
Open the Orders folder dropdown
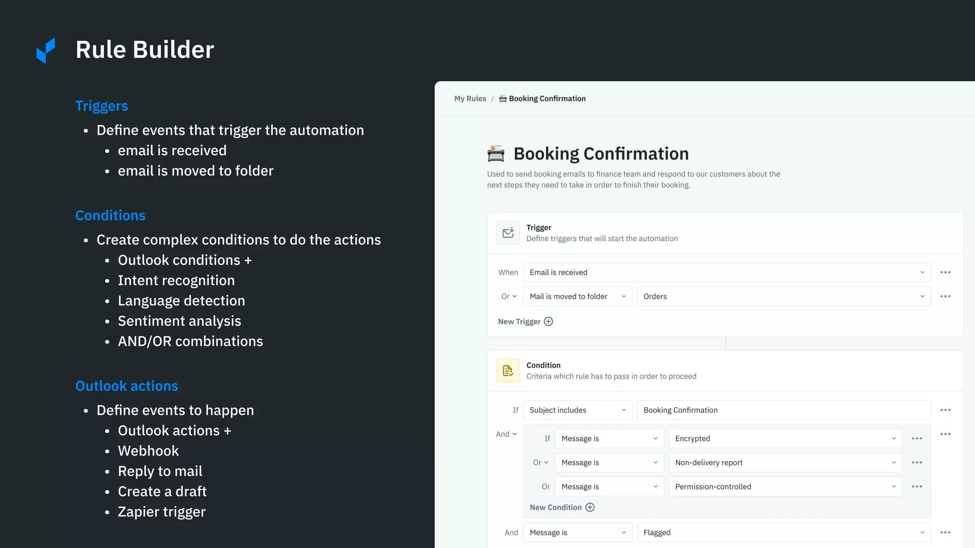tap(783, 296)
